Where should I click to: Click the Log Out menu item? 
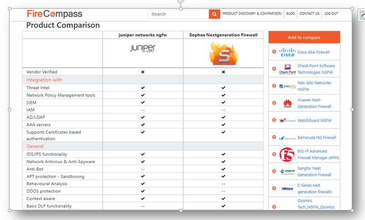(331, 14)
